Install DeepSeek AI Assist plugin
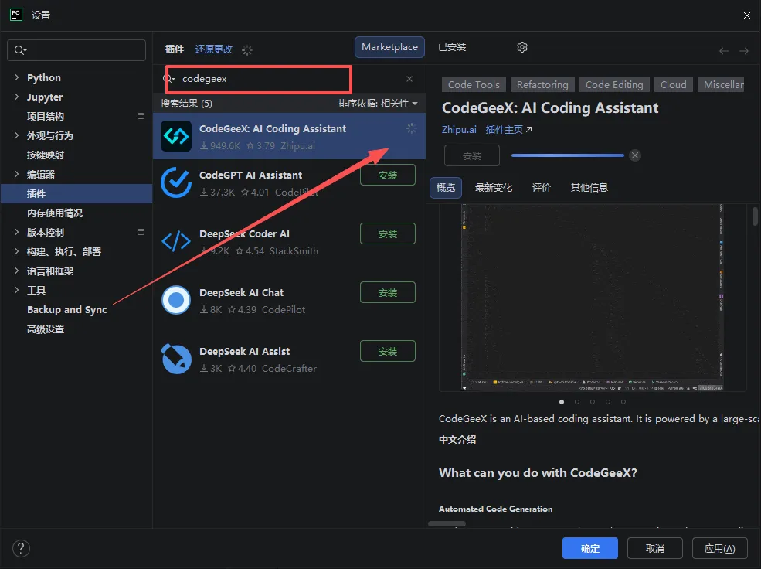This screenshot has width=761, height=569. click(387, 351)
